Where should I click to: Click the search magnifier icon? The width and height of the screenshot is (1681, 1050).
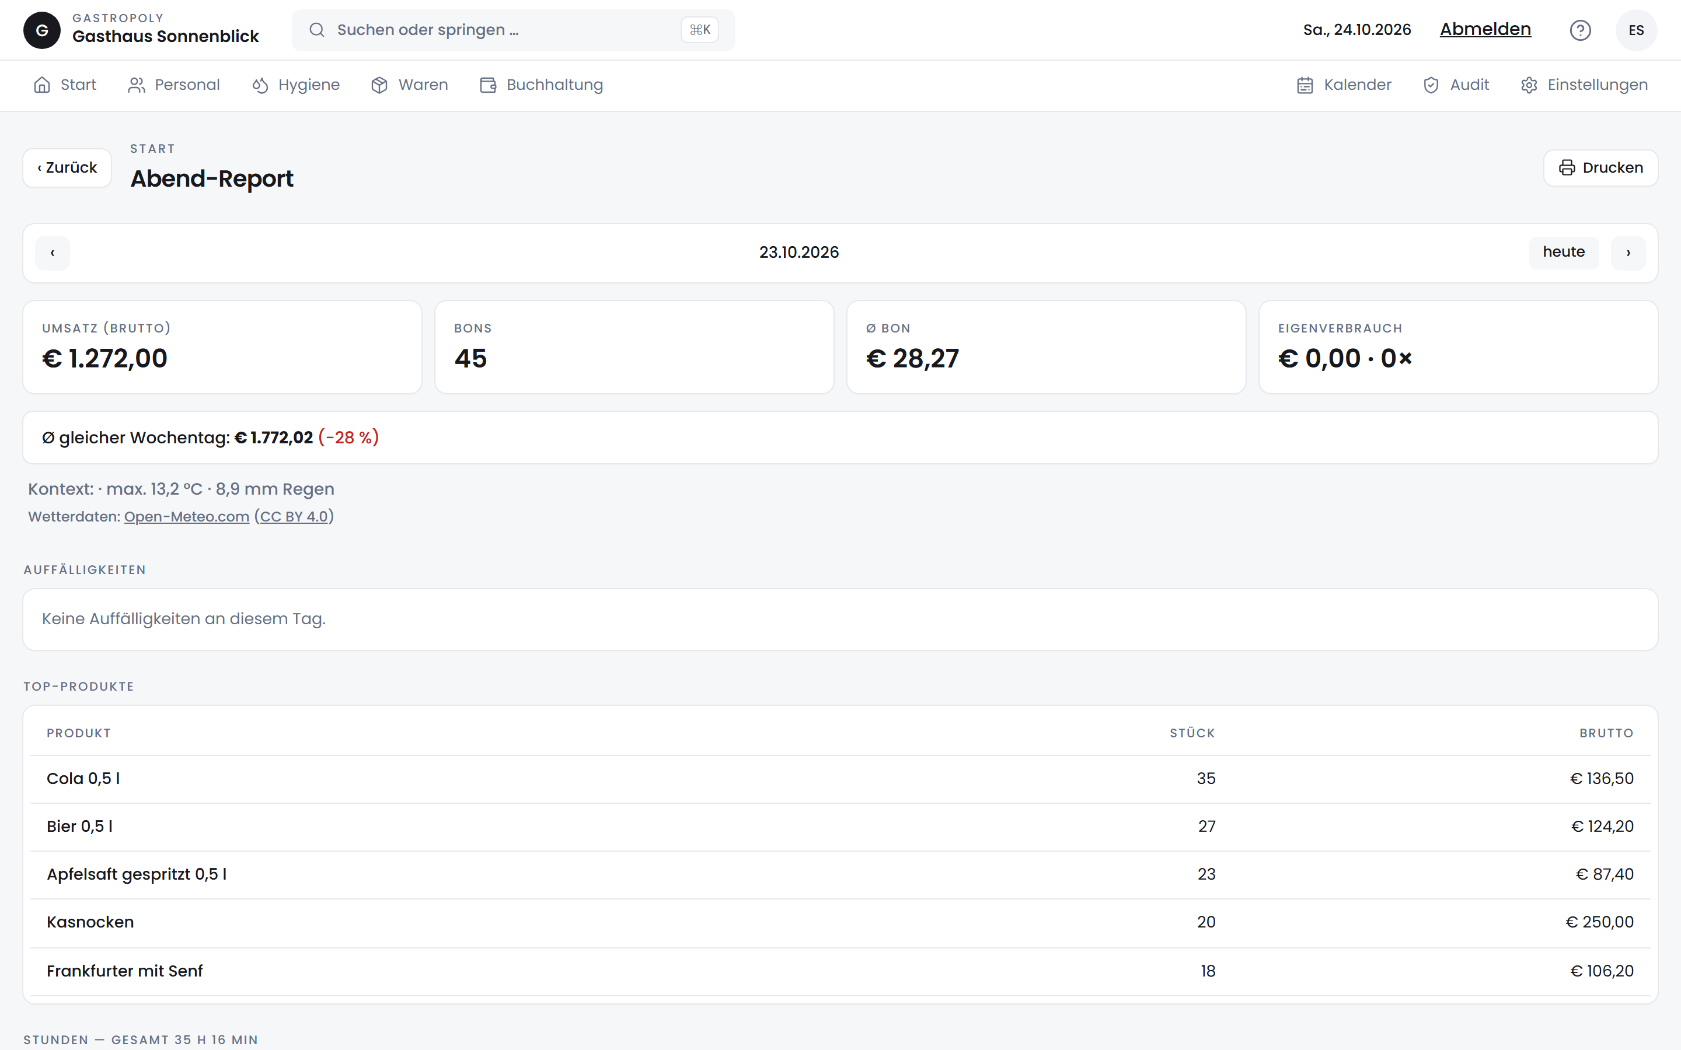point(317,30)
